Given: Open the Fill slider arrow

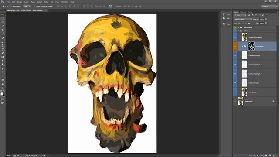Looking at the screenshot, I should coord(266,23).
